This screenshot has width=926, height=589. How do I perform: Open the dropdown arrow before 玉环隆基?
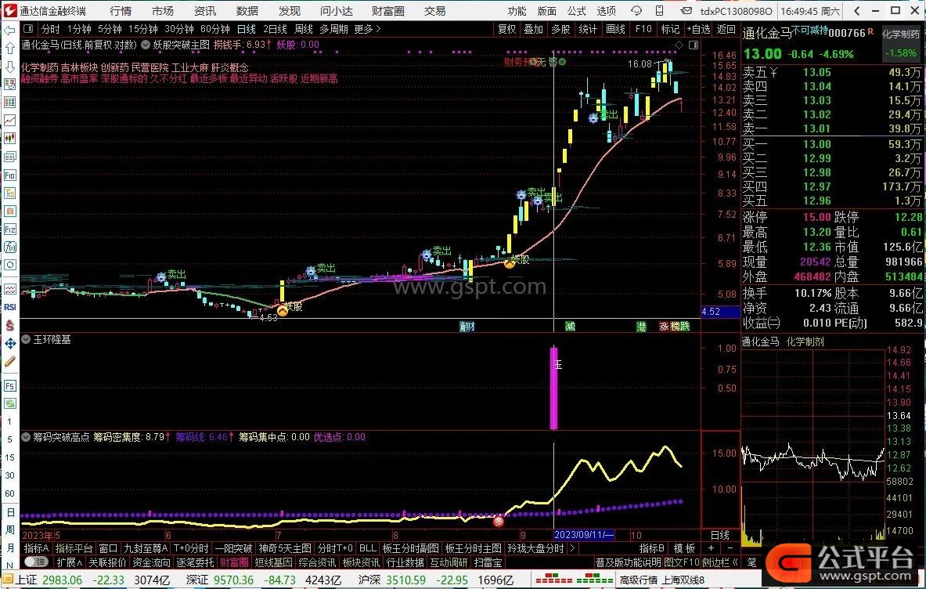(x=26, y=339)
